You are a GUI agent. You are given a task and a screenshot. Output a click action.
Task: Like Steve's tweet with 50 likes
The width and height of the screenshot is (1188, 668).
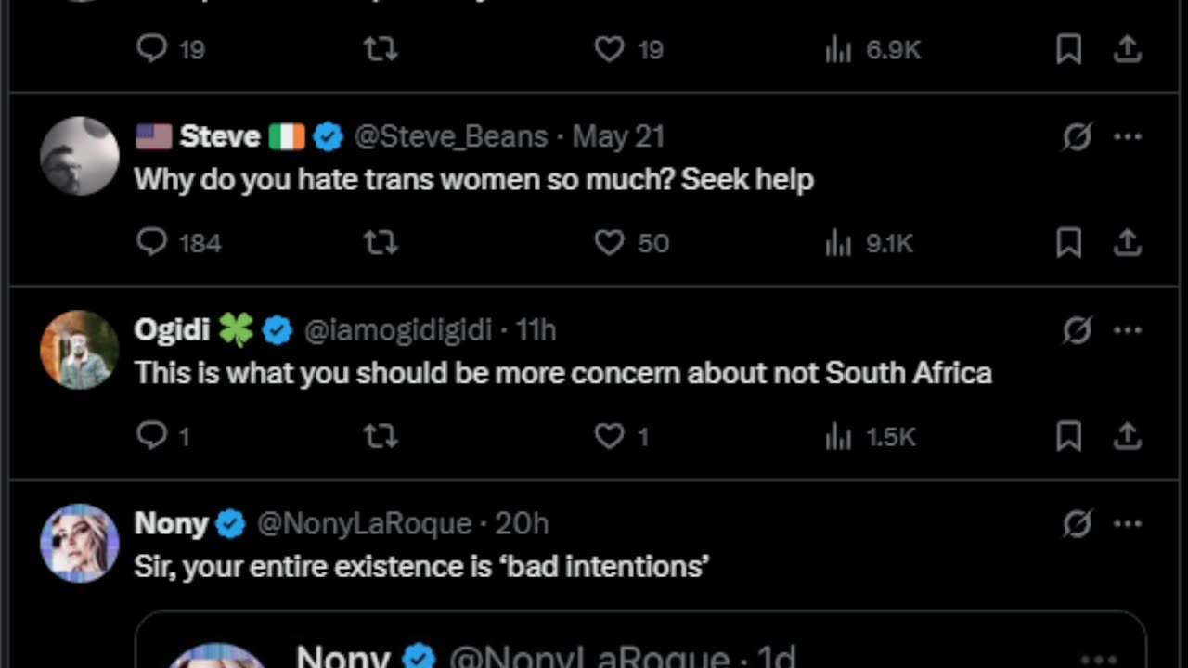(610, 243)
